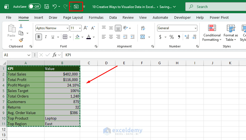Click the Increase Indent icon
The height and width of the screenshot is (140, 246).
click(x=133, y=37)
